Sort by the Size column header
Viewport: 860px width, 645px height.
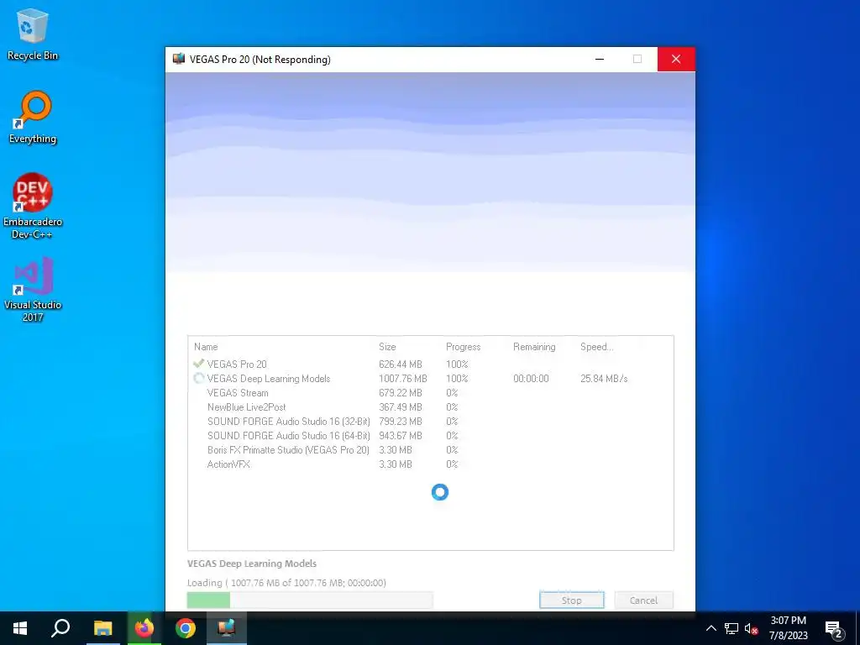coord(387,347)
